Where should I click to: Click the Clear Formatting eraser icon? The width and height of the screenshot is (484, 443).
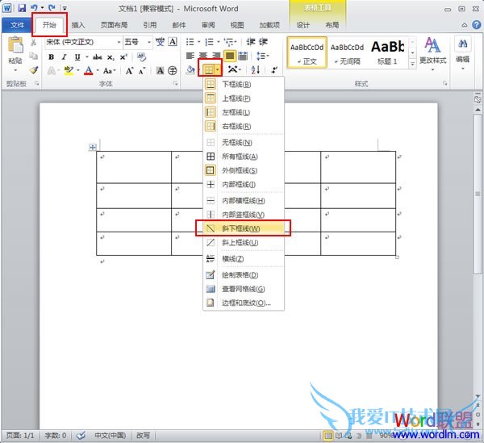click(141, 56)
